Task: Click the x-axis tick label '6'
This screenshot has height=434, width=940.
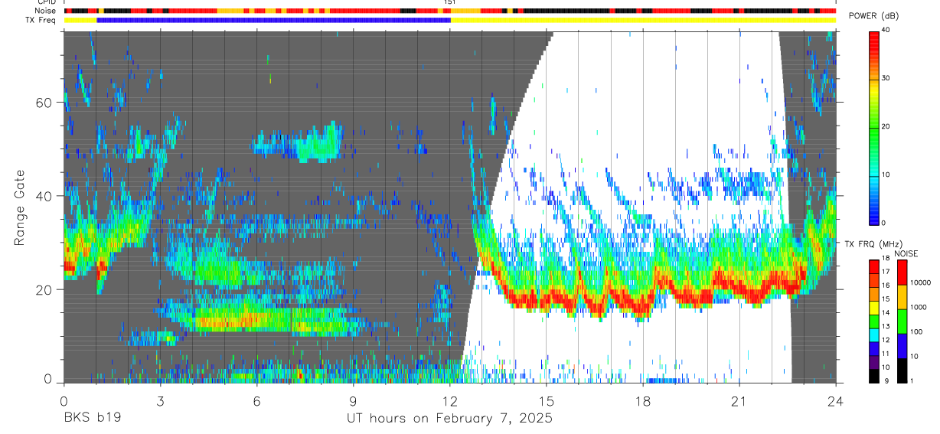Action: (256, 402)
